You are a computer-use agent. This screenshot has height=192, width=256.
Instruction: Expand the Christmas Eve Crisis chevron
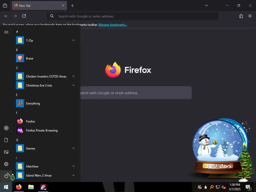pyautogui.click(x=73, y=85)
